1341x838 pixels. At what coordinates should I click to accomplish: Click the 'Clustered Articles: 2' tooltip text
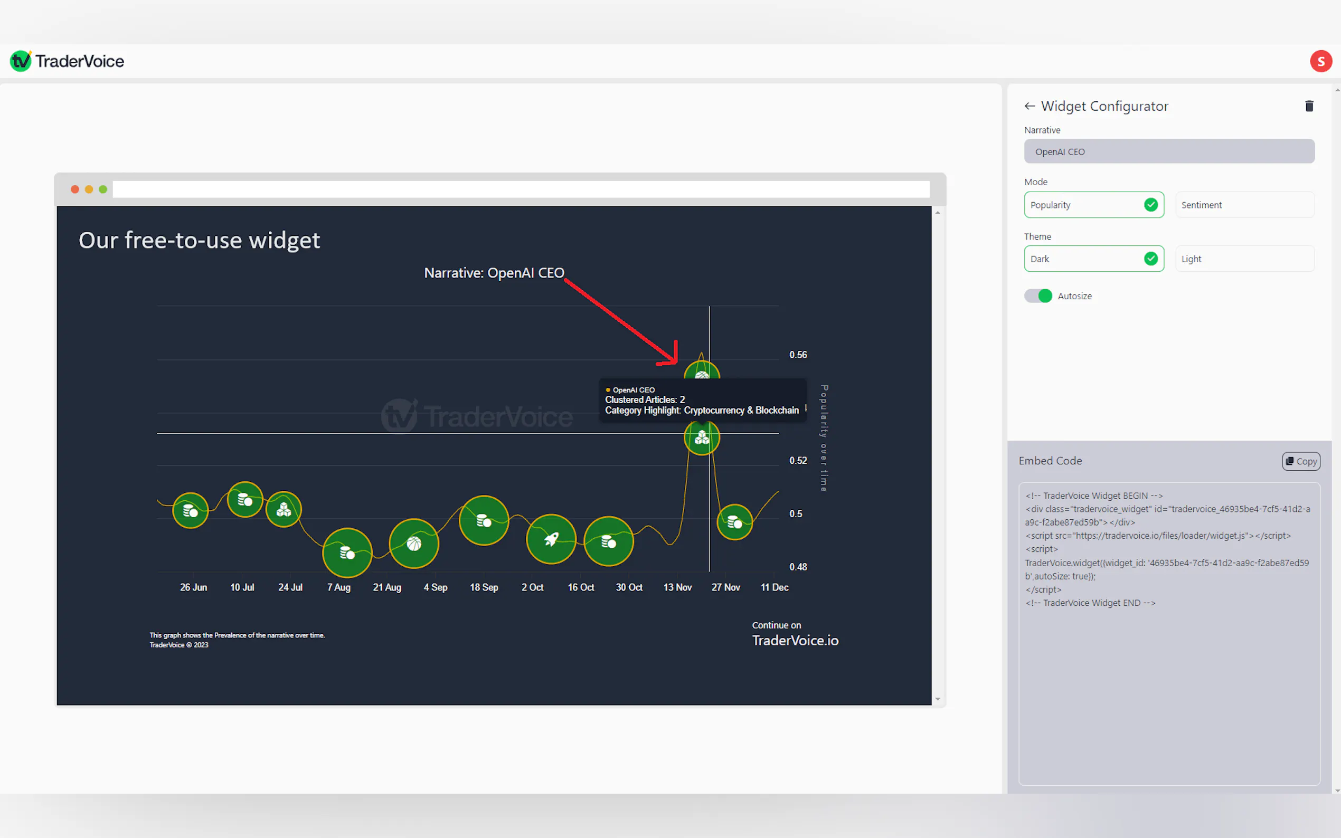tap(645, 399)
